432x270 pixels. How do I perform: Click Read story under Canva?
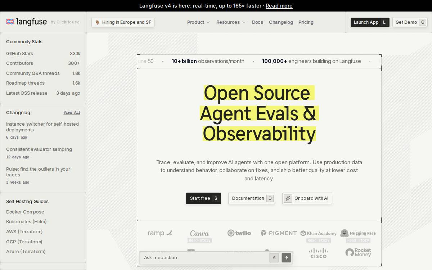(200, 240)
